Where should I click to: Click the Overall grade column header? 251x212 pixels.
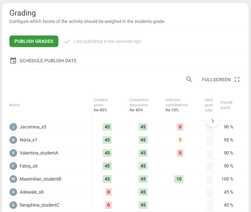coord(226,105)
